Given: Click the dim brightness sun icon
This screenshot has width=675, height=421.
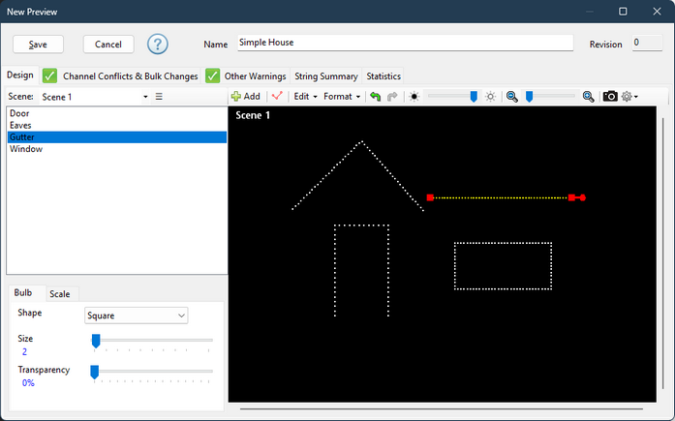Looking at the screenshot, I should pos(414,97).
